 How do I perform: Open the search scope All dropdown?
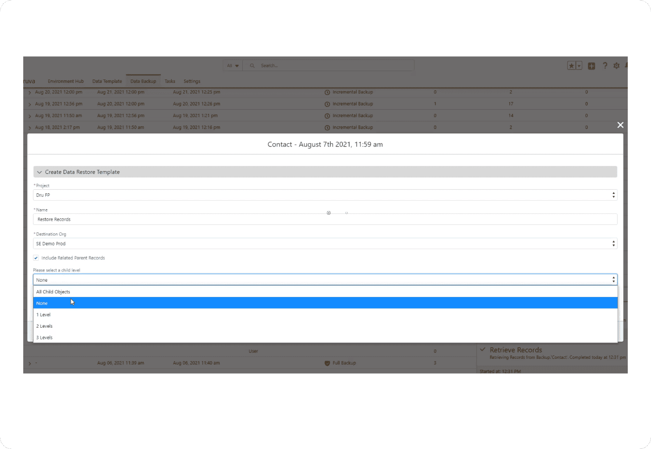tap(232, 66)
